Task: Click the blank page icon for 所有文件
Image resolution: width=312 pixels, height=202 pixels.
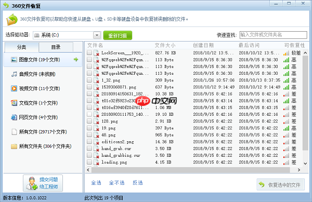Action: (x=14, y=132)
